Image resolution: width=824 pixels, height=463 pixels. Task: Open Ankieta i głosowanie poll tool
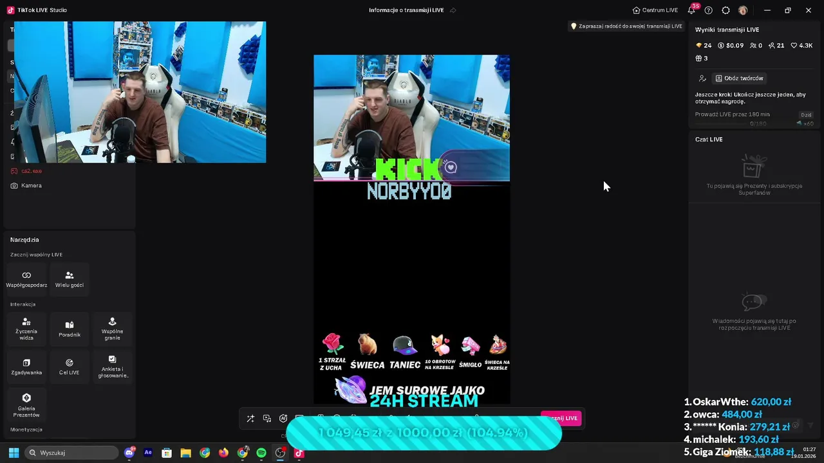click(x=112, y=367)
